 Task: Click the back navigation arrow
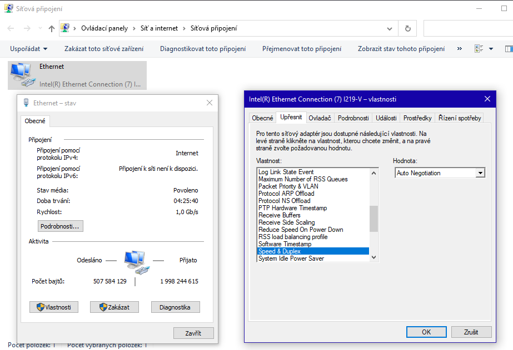11,28
